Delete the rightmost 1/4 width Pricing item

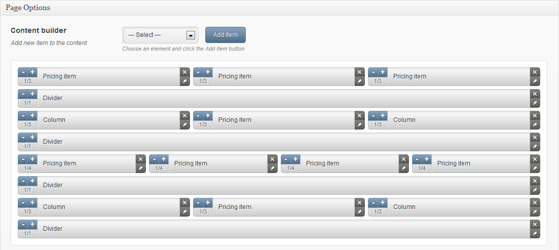pos(535,159)
